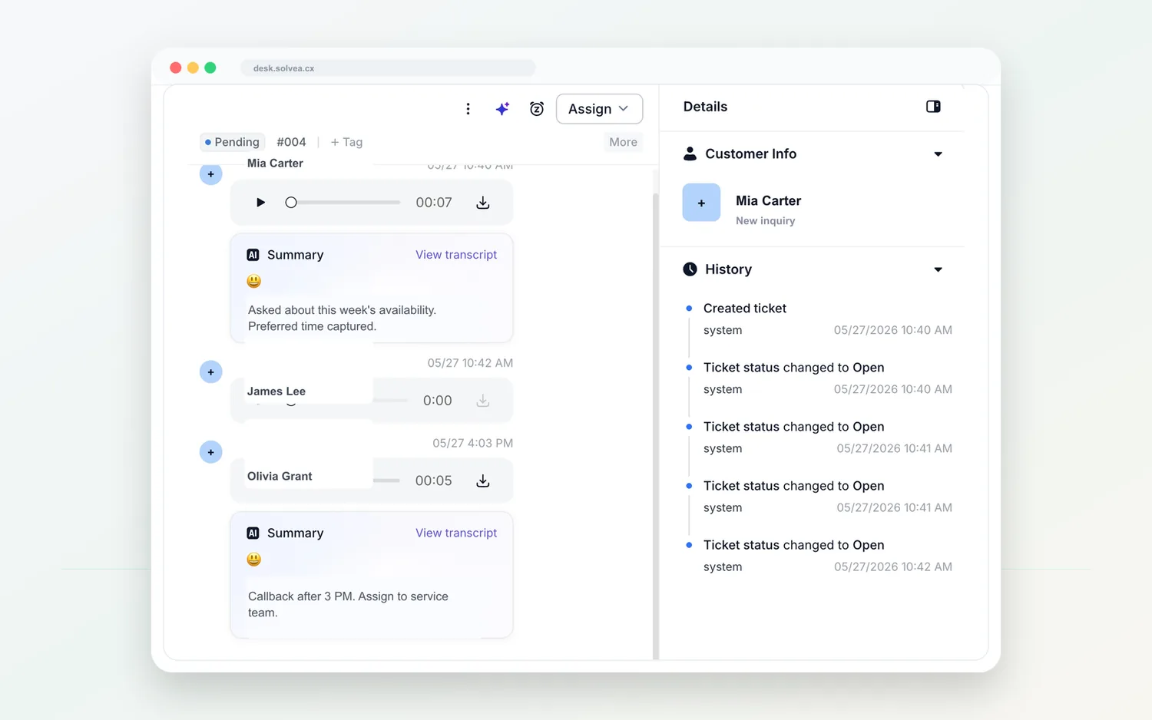Open the three-dot more options menu
The image size is (1152, 720).
click(x=468, y=109)
